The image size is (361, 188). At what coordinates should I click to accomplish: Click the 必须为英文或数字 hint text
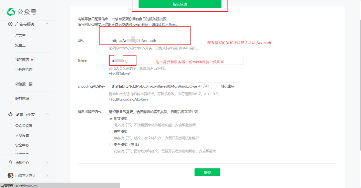(x=138, y=68)
